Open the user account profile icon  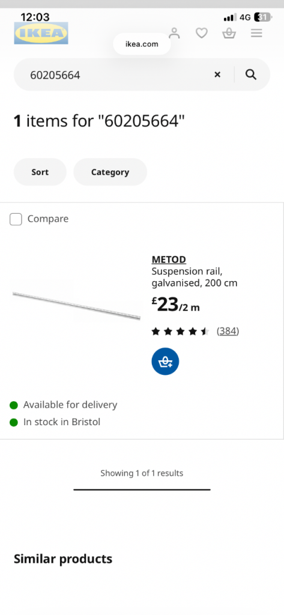(x=174, y=34)
